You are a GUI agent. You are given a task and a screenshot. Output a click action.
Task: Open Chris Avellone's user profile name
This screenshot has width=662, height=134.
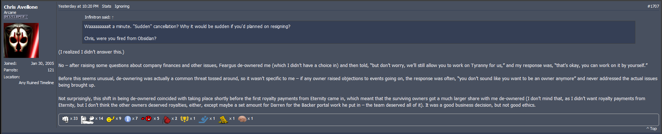tap(21, 7)
